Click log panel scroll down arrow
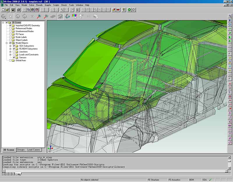The image size is (233, 182). coord(229,168)
